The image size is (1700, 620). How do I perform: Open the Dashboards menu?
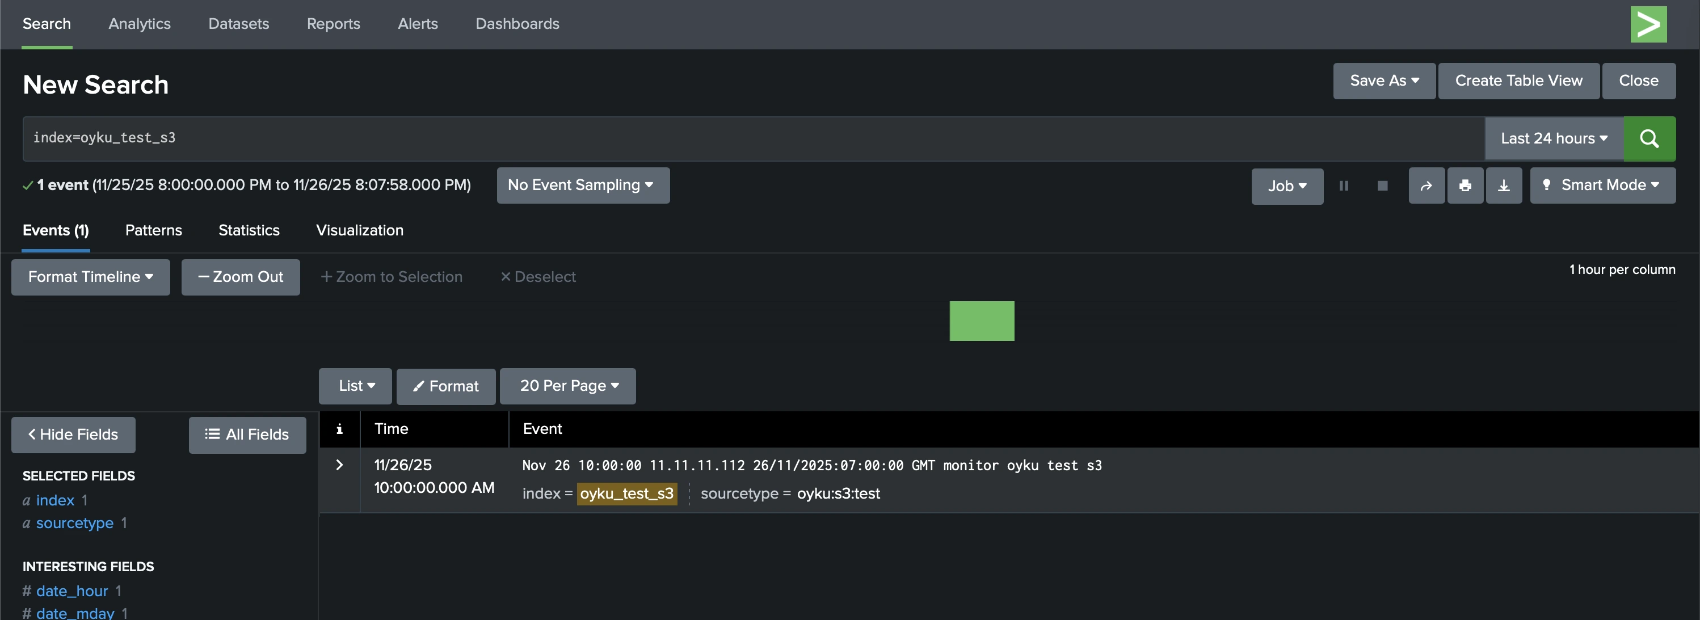point(517,24)
